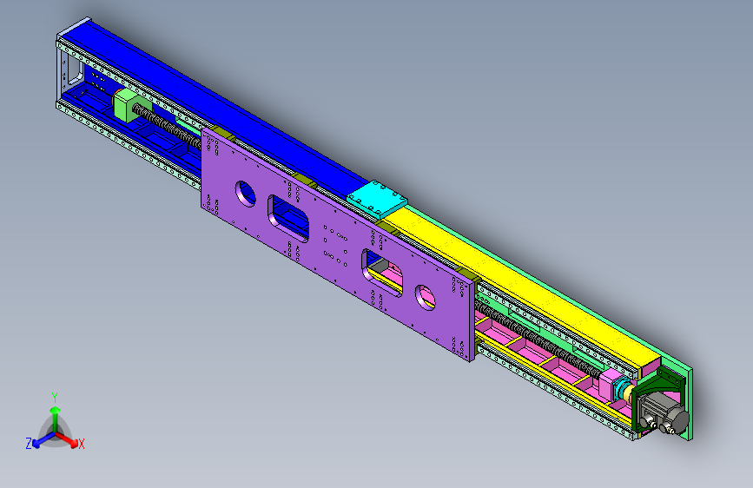
Task: Pick the ball screw beside green bearing block
Action: click(x=167, y=128)
